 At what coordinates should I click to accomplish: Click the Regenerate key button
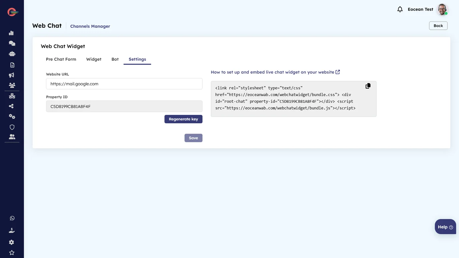point(183,119)
